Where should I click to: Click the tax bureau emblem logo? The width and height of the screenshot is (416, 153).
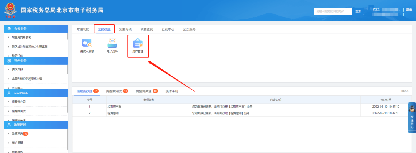pos(10,11)
